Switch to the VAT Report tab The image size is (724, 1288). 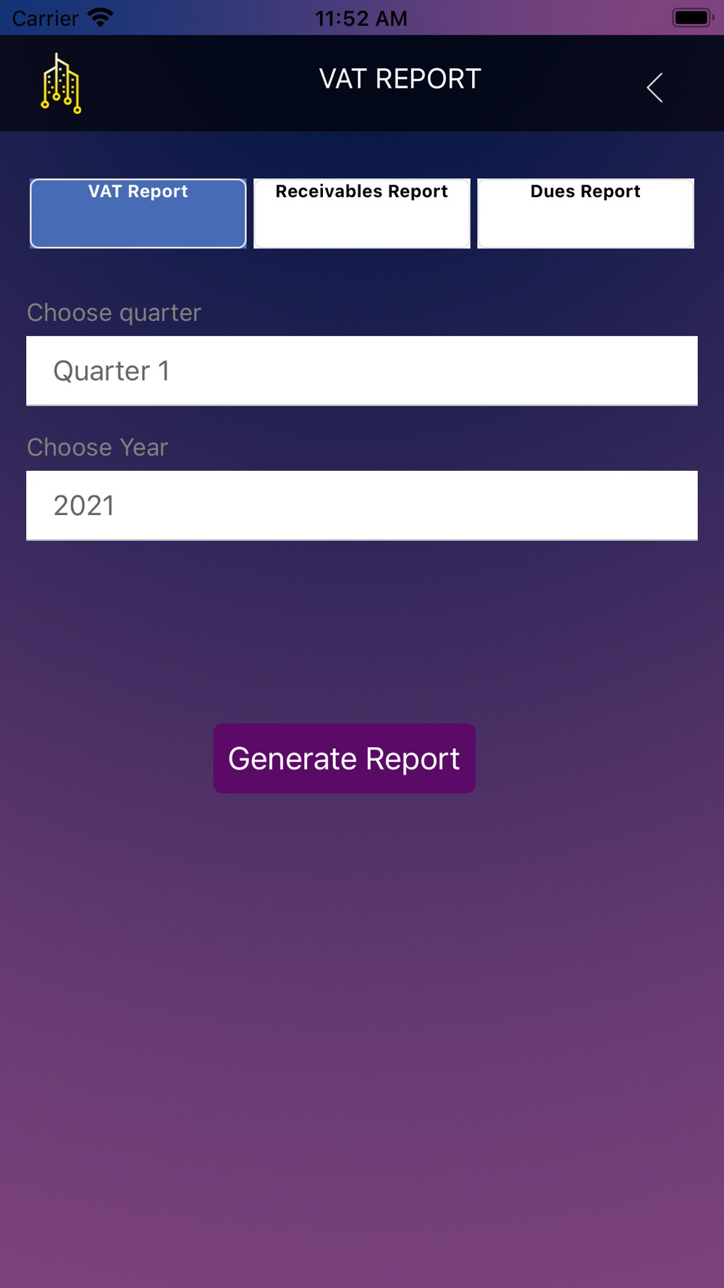pos(138,213)
